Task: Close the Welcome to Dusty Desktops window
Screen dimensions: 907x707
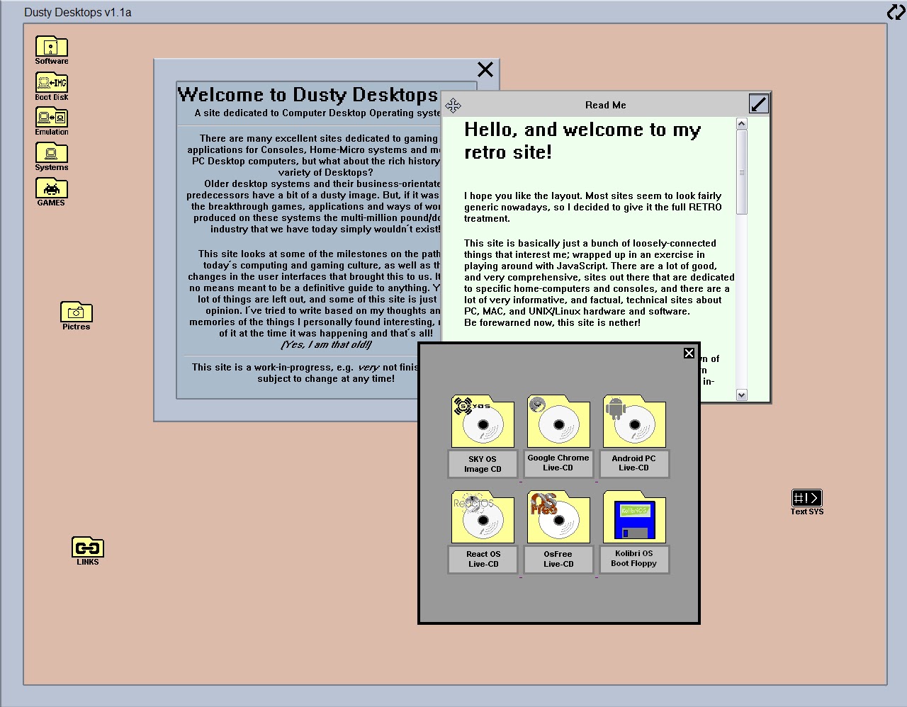Action: click(485, 69)
